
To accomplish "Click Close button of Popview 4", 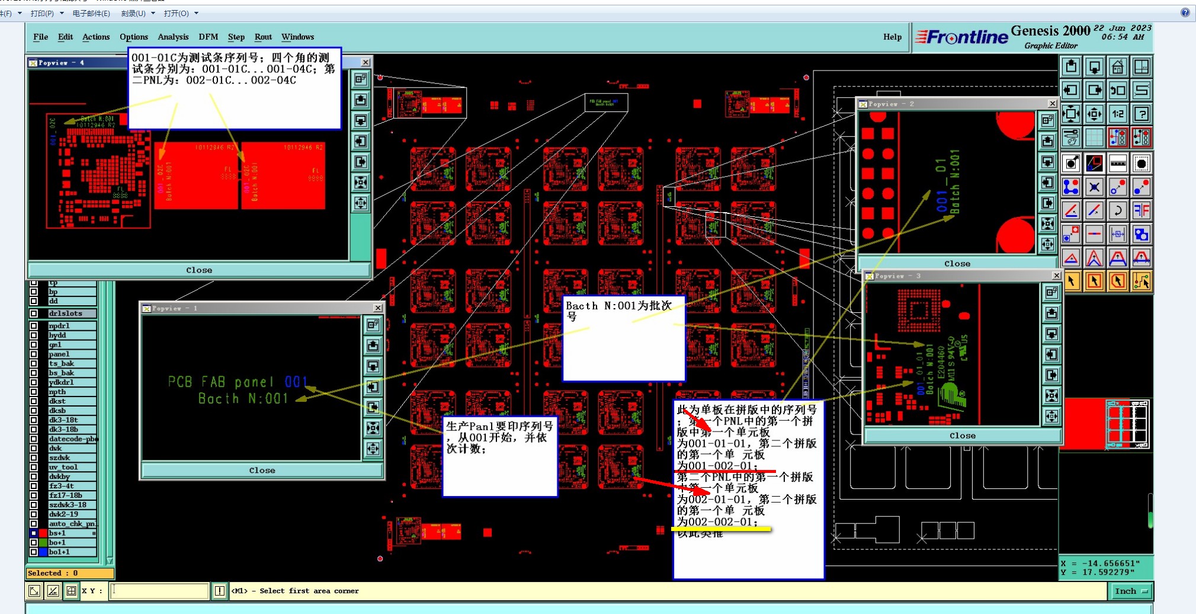I will pos(199,270).
